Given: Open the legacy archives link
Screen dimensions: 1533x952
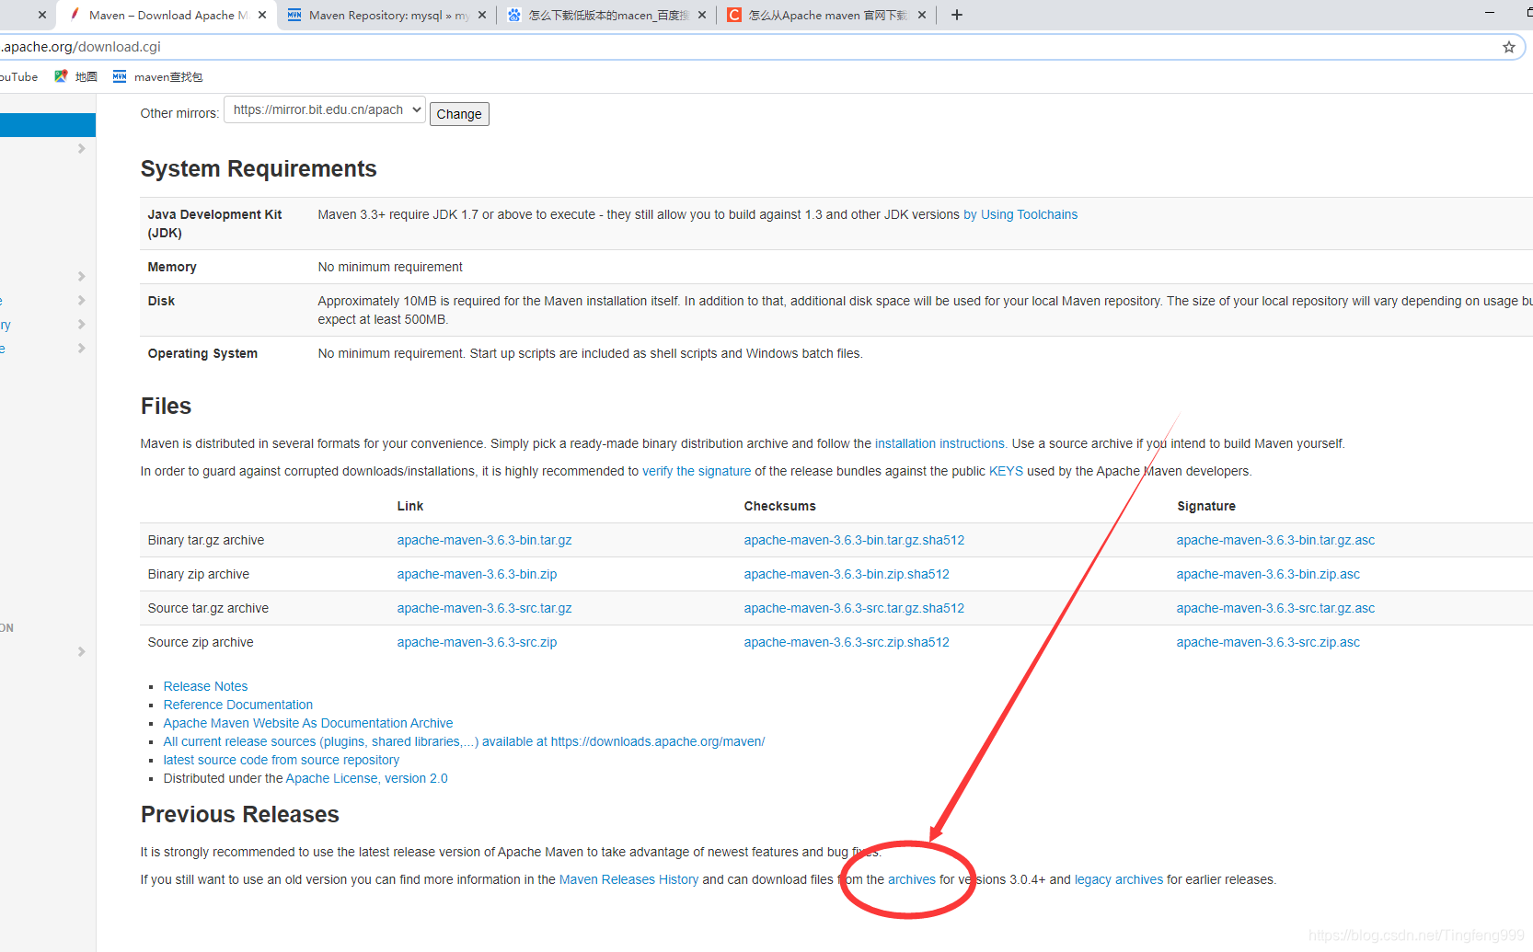Looking at the screenshot, I should pyautogui.click(x=1119, y=879).
